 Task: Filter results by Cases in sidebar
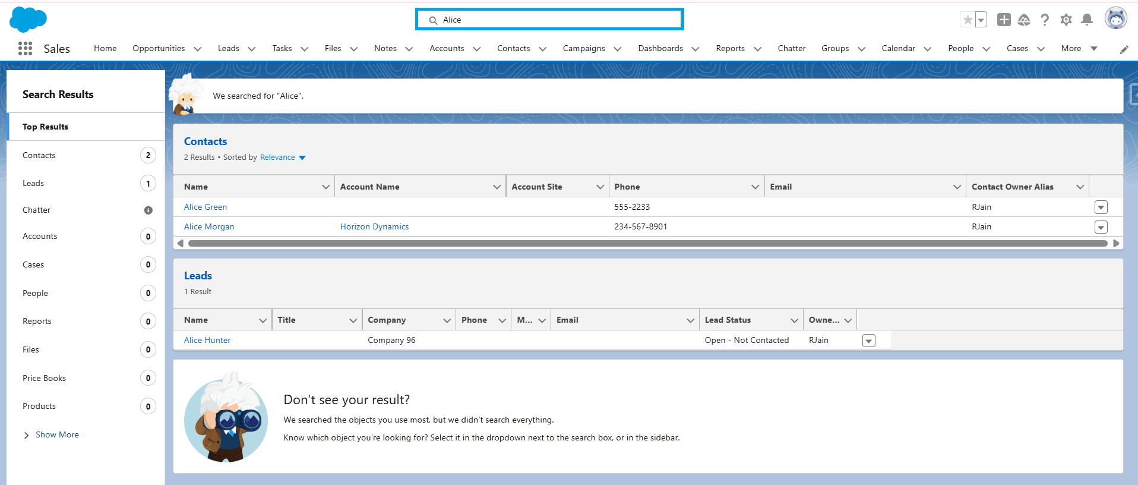click(x=86, y=264)
